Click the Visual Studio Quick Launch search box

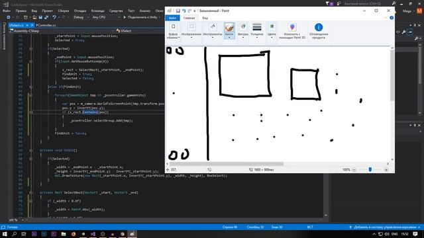pos(367,4)
